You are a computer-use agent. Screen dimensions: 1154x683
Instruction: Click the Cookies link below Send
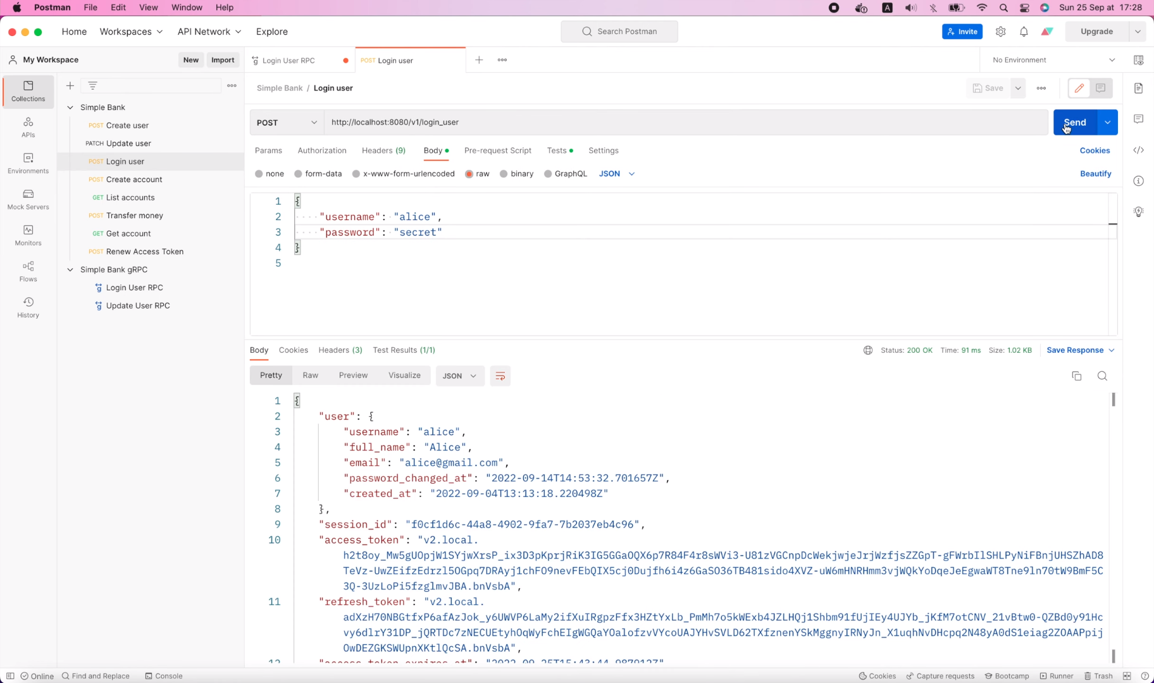pyautogui.click(x=1095, y=151)
